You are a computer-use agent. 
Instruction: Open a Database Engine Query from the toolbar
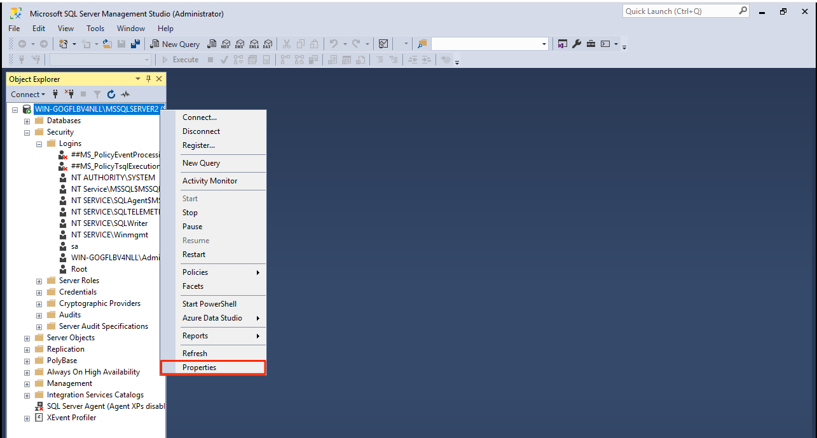coord(212,44)
